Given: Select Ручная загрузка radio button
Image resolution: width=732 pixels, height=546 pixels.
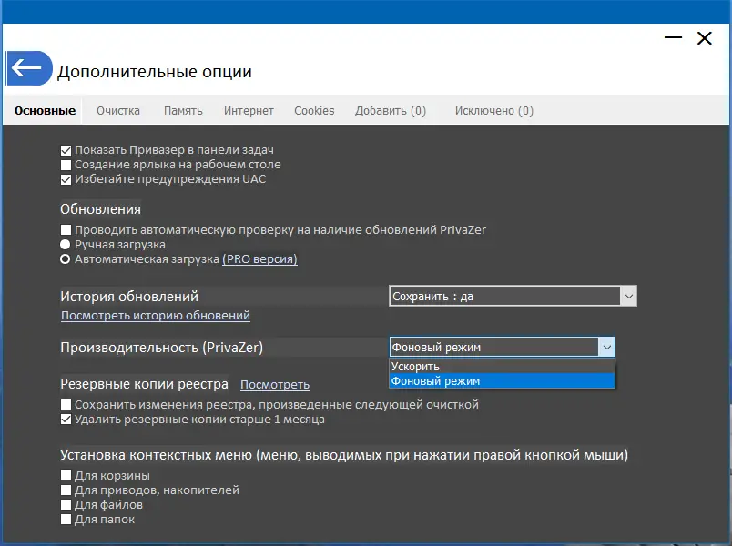Looking at the screenshot, I should tap(66, 244).
